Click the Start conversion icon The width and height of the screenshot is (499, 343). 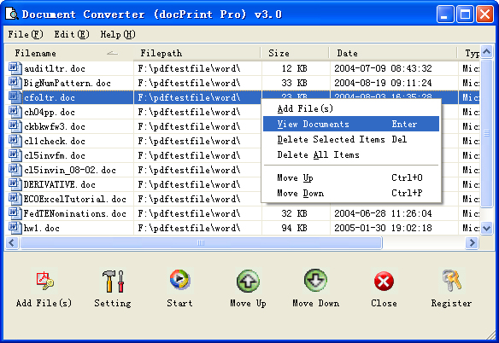179,280
